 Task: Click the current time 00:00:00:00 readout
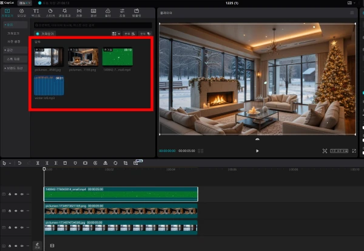pos(167,151)
